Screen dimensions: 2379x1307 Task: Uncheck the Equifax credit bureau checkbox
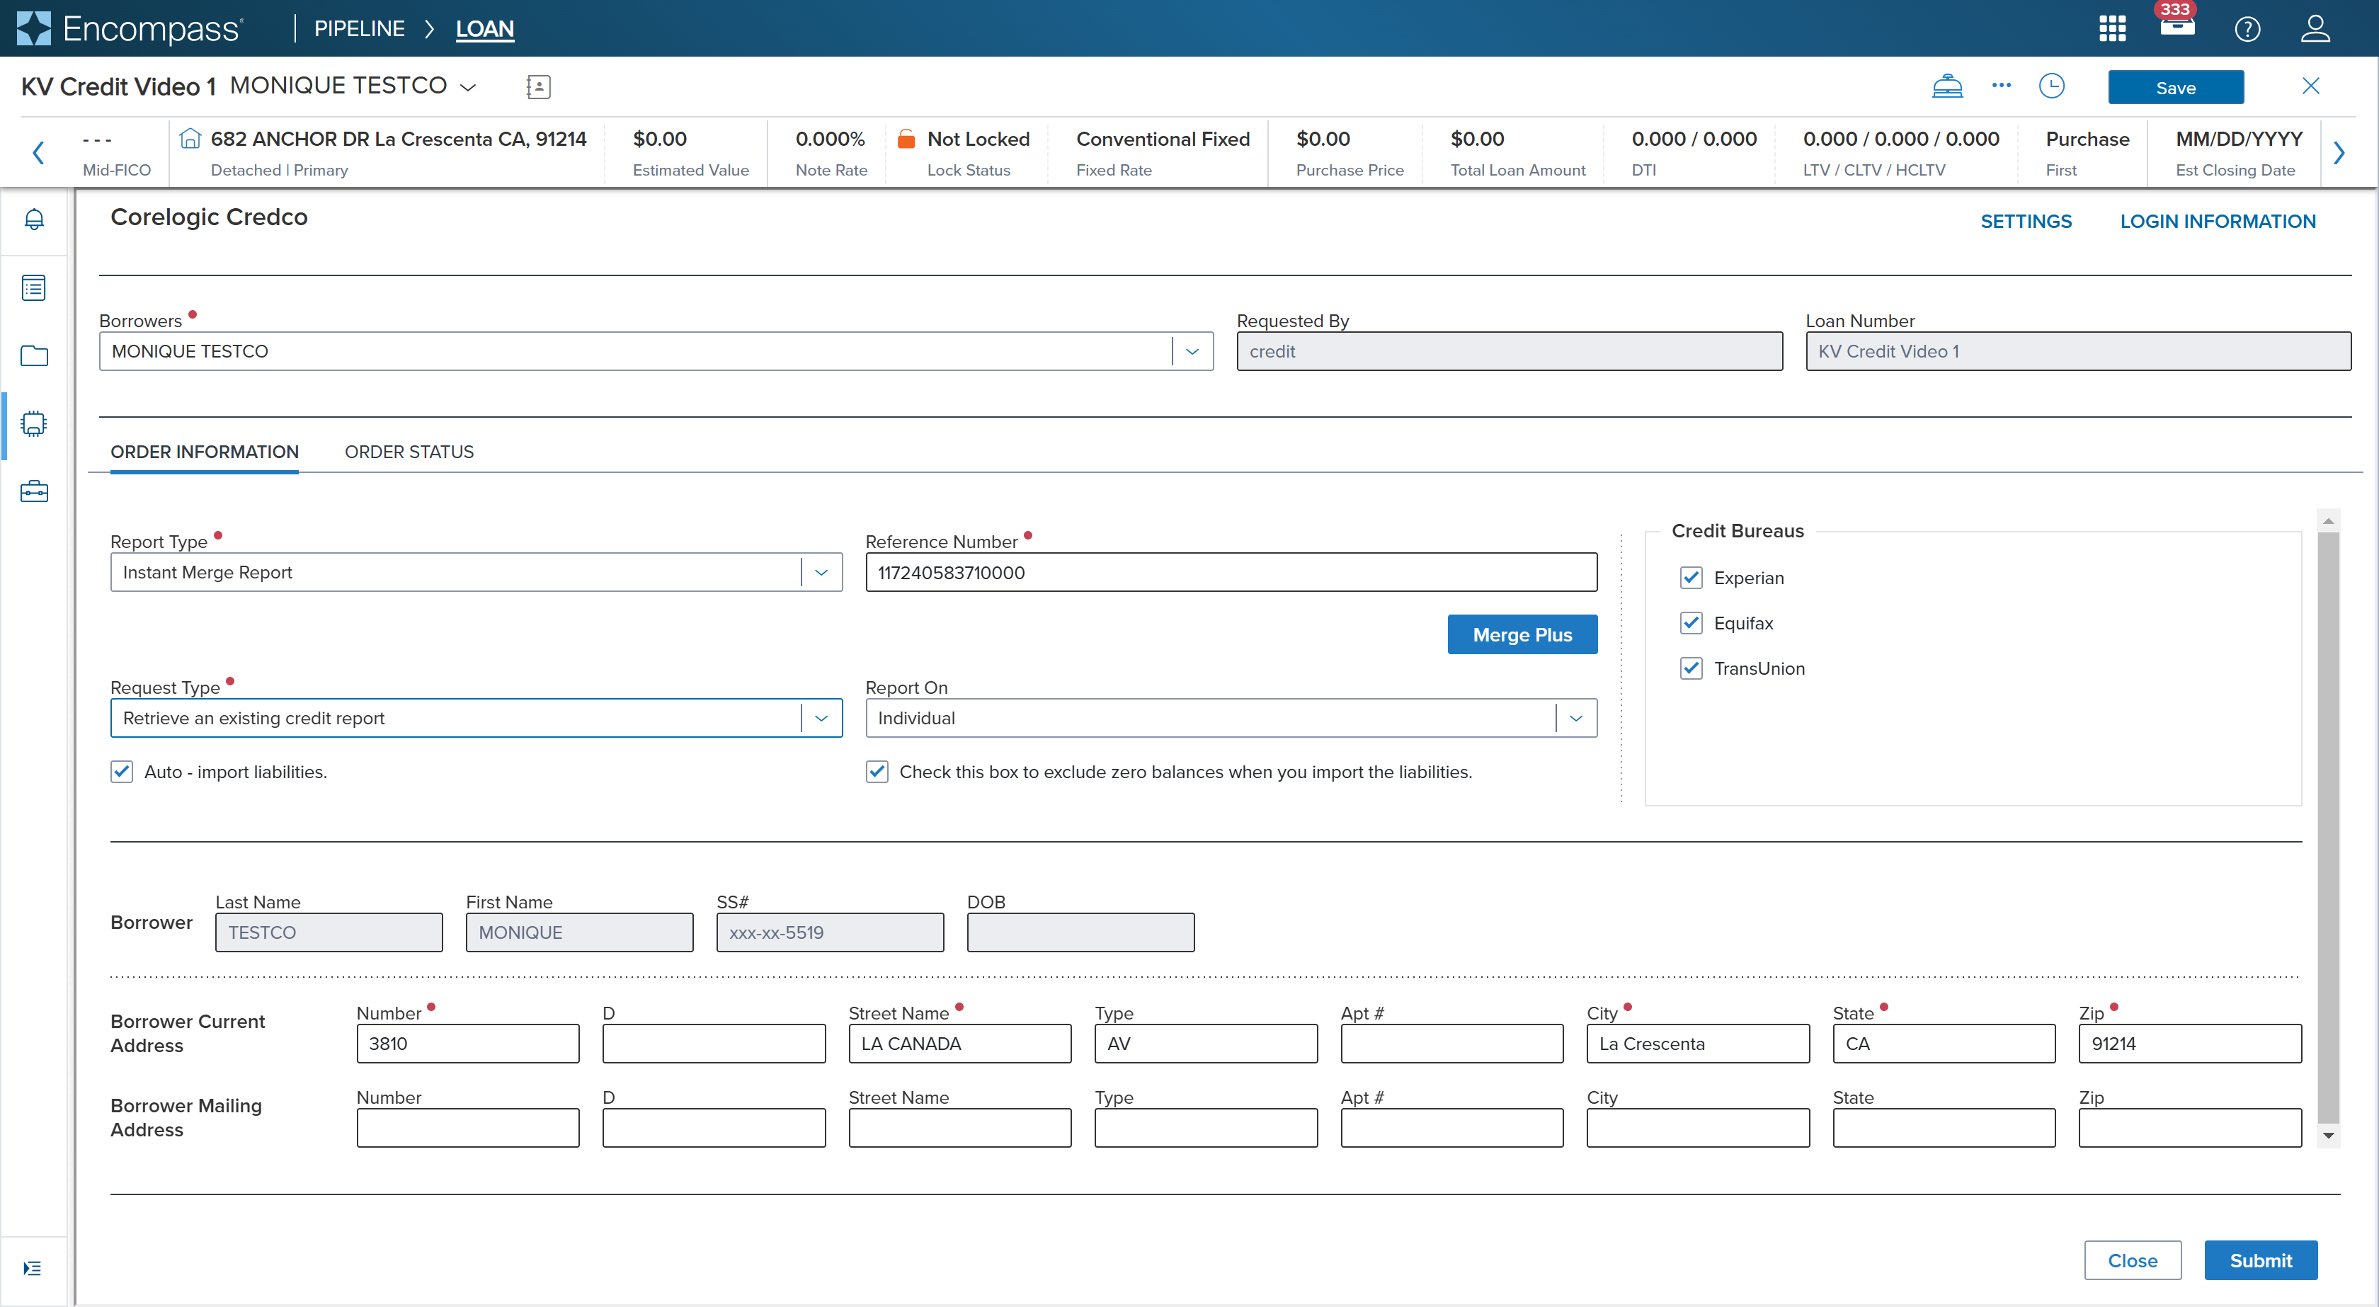click(1691, 624)
